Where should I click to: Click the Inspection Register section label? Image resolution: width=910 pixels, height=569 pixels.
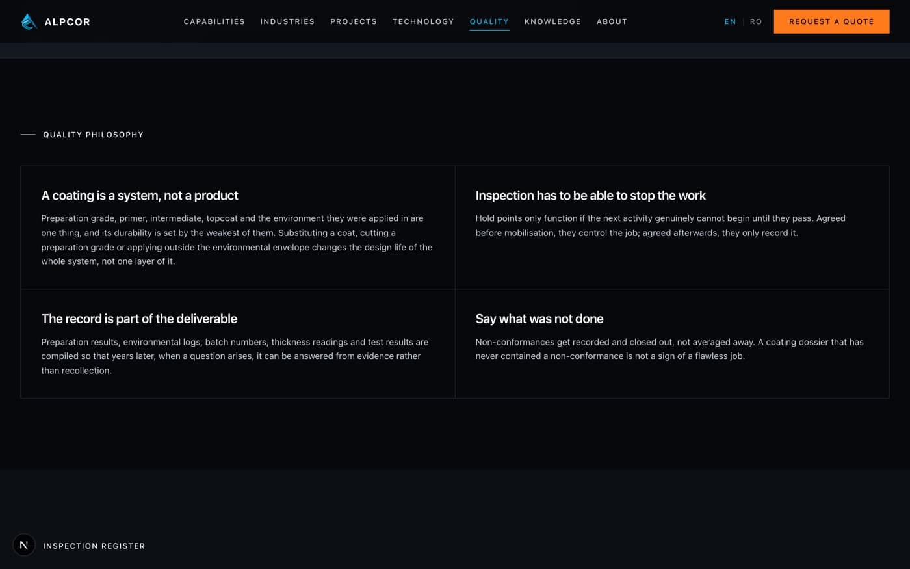point(94,546)
